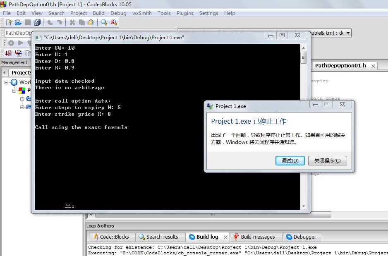The image size is (388, 256).
Task: Expand the first folder under the project
Action: click(x=22, y=99)
